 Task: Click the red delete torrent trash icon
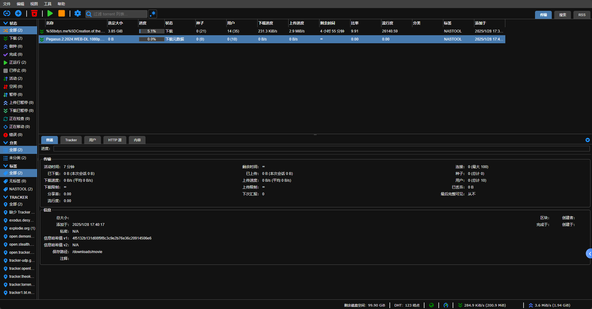(34, 13)
